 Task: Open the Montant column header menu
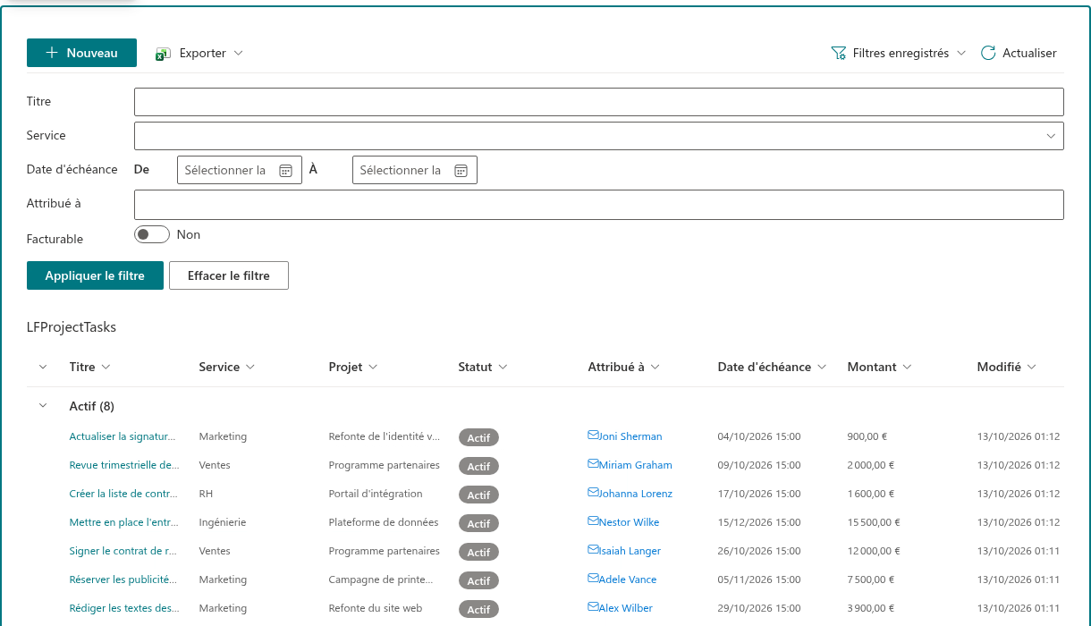(x=880, y=367)
